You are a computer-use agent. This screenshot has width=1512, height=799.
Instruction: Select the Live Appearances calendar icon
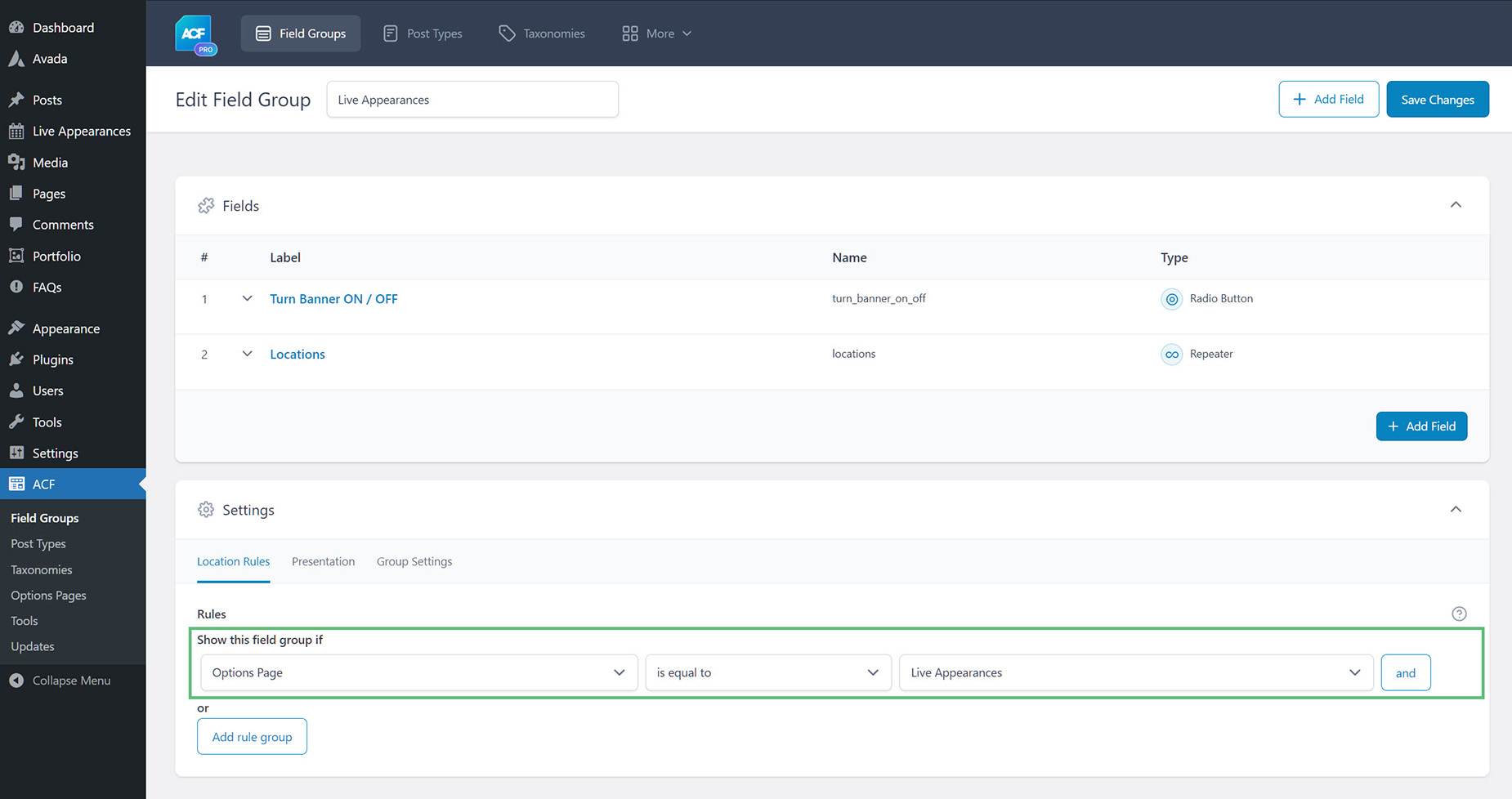click(x=17, y=131)
